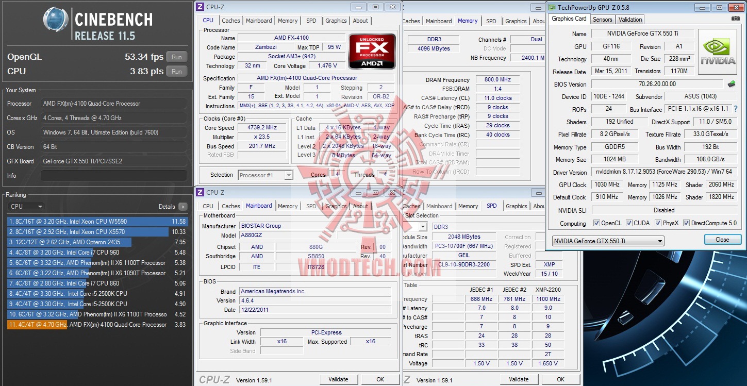The height and width of the screenshot is (386, 747).
Task: Open SPD tab in CPU-Z CPU window
Action: [311, 21]
